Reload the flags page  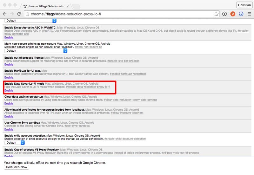19,14
